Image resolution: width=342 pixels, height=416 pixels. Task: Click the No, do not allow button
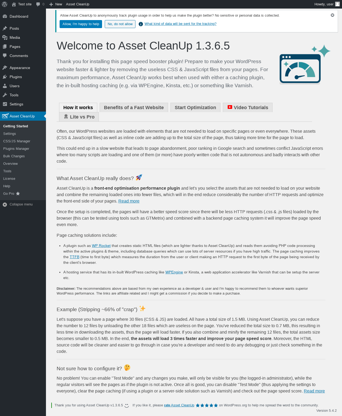[120, 24]
